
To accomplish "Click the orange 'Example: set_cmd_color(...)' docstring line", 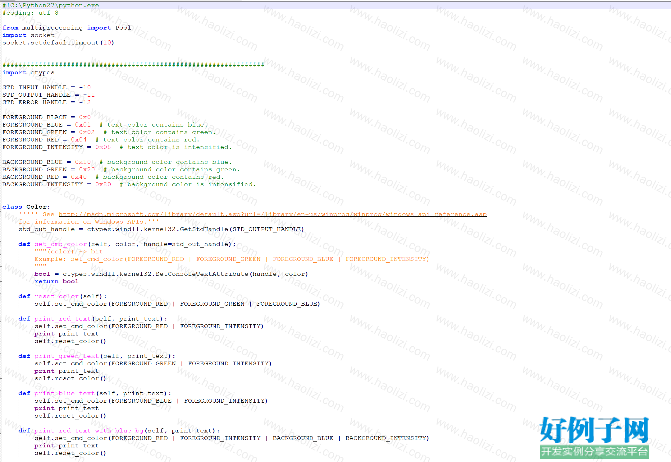I will click(232, 259).
